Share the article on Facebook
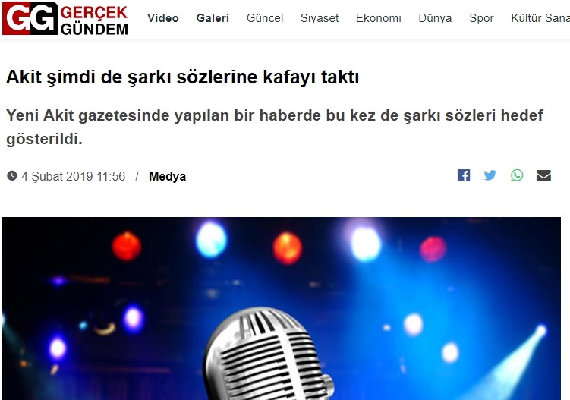The image size is (570, 400). pos(464,175)
